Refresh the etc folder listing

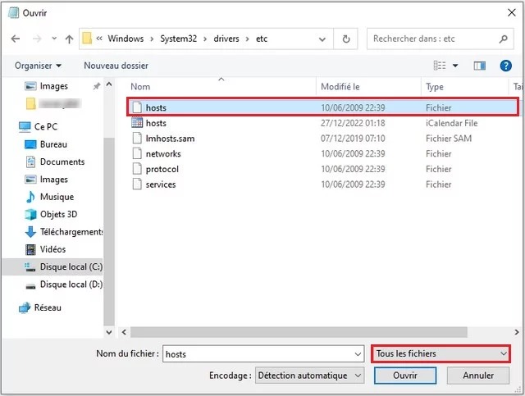[x=346, y=39]
